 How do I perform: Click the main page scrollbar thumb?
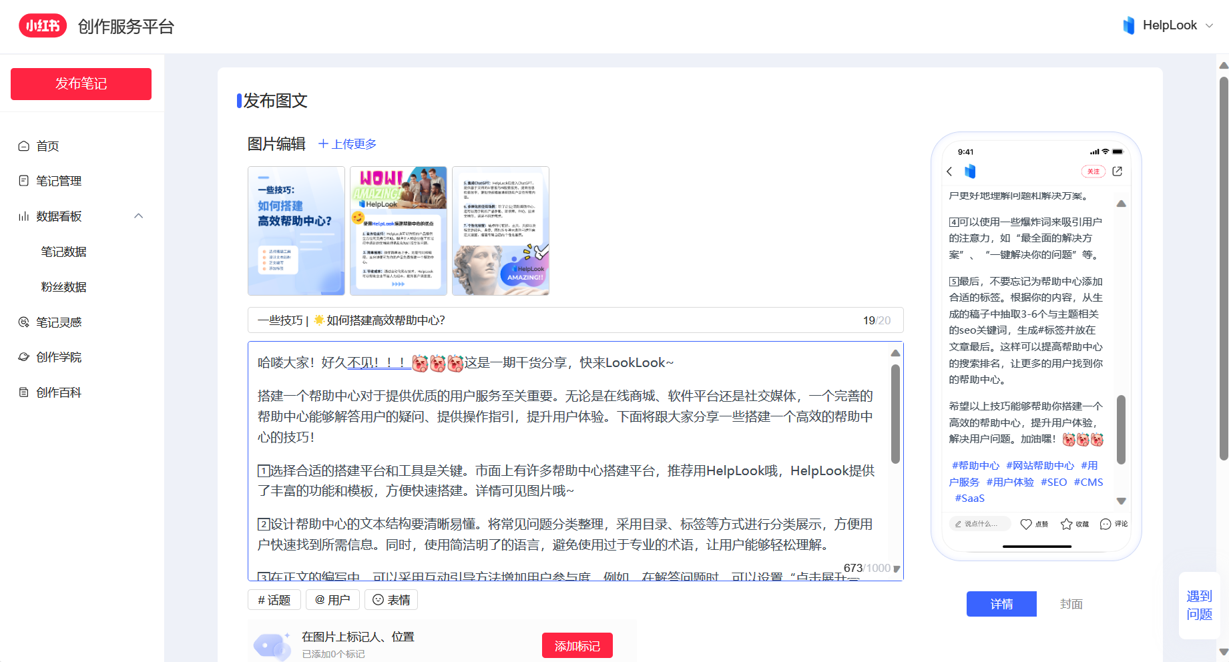pyautogui.click(x=1224, y=267)
